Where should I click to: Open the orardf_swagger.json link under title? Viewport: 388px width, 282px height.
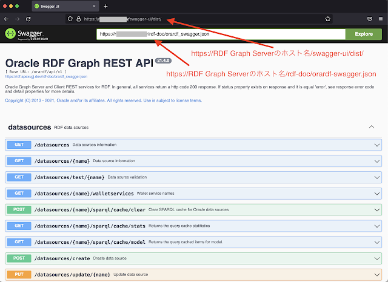tap(46, 76)
